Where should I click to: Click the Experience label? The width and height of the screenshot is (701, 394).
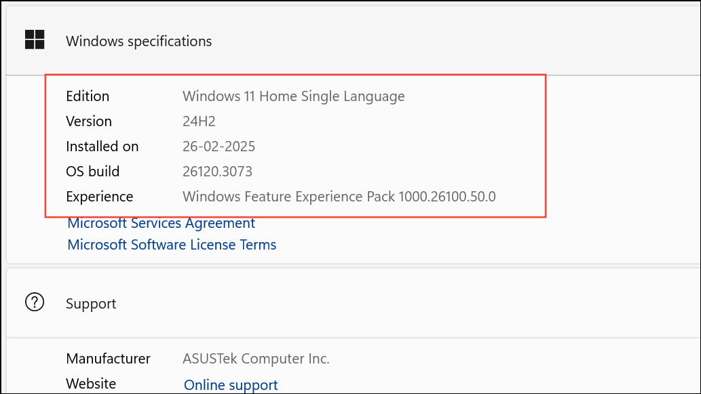point(99,197)
